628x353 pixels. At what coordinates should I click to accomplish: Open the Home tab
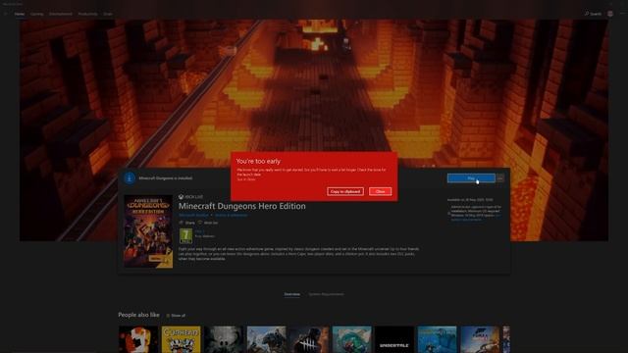pos(20,14)
